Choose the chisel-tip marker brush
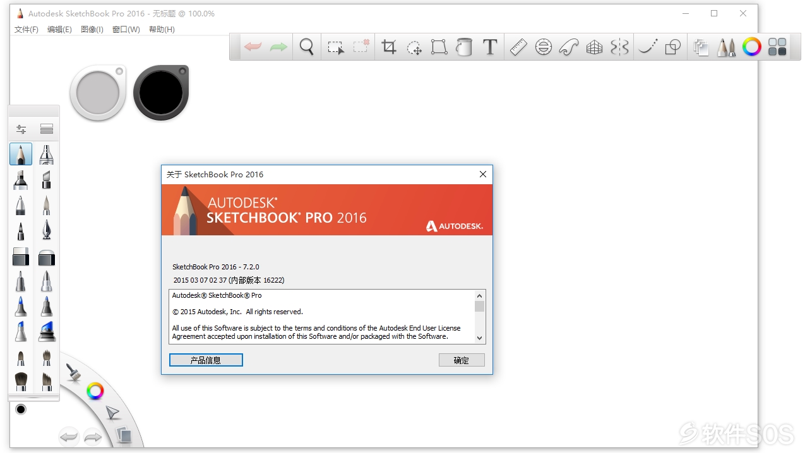 point(47,180)
